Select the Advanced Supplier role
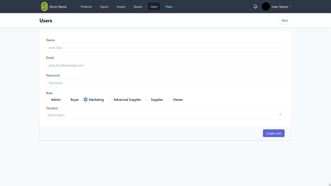Screen dimensions: 331x186 [x=110, y=99]
